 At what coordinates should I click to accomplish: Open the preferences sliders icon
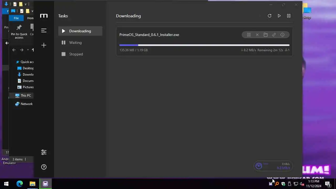pyautogui.click(x=44, y=152)
